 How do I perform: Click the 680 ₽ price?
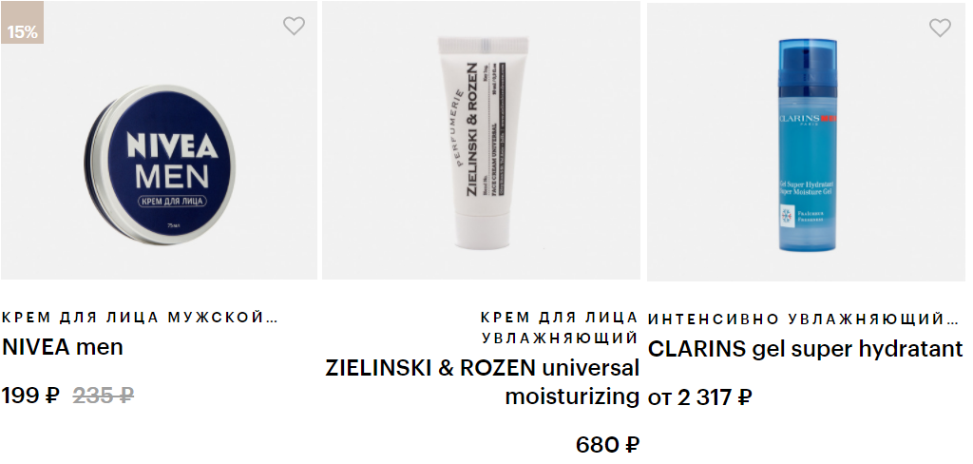pyautogui.click(x=607, y=445)
